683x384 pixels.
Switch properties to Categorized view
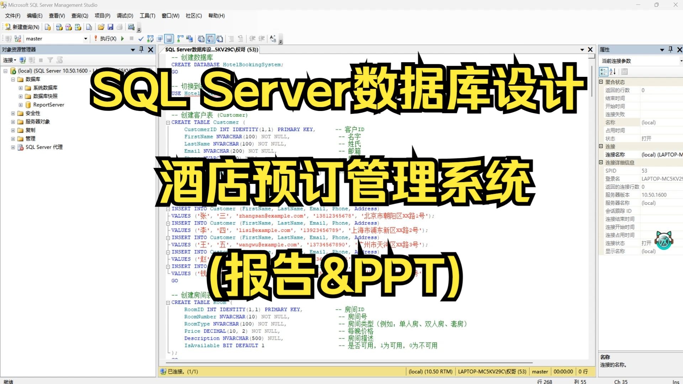pos(604,72)
